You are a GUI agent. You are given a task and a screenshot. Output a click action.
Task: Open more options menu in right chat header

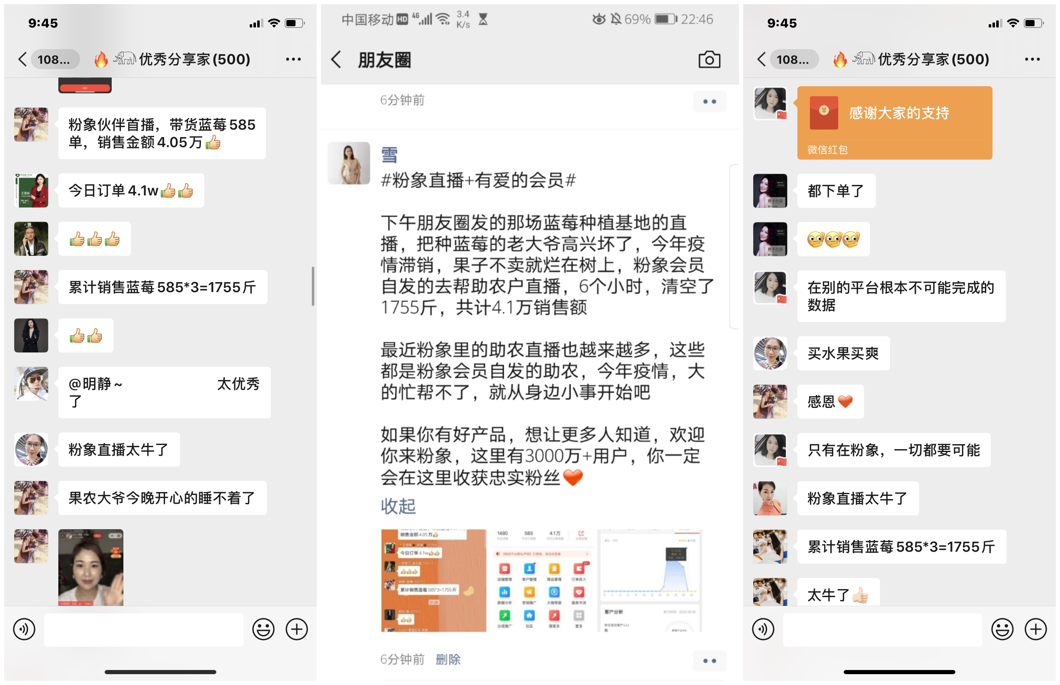click(1032, 59)
